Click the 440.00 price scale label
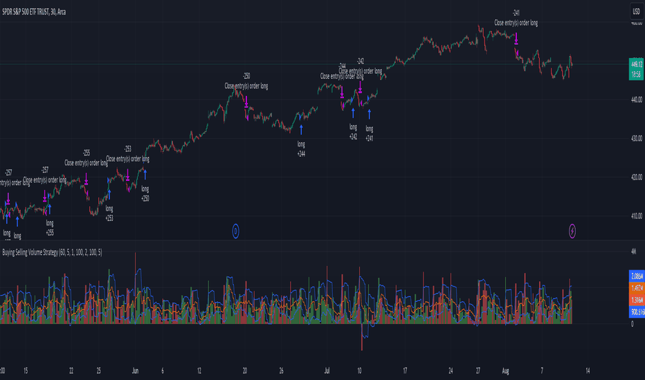The height and width of the screenshot is (380, 645). click(637, 99)
